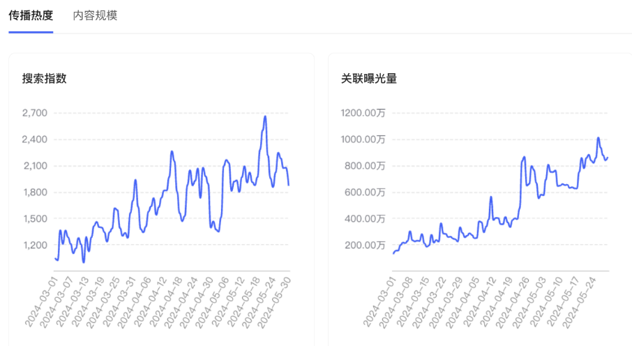This screenshot has height=346, width=632.
Task: Click the 关联曝光量 chart title
Action: pyautogui.click(x=369, y=78)
